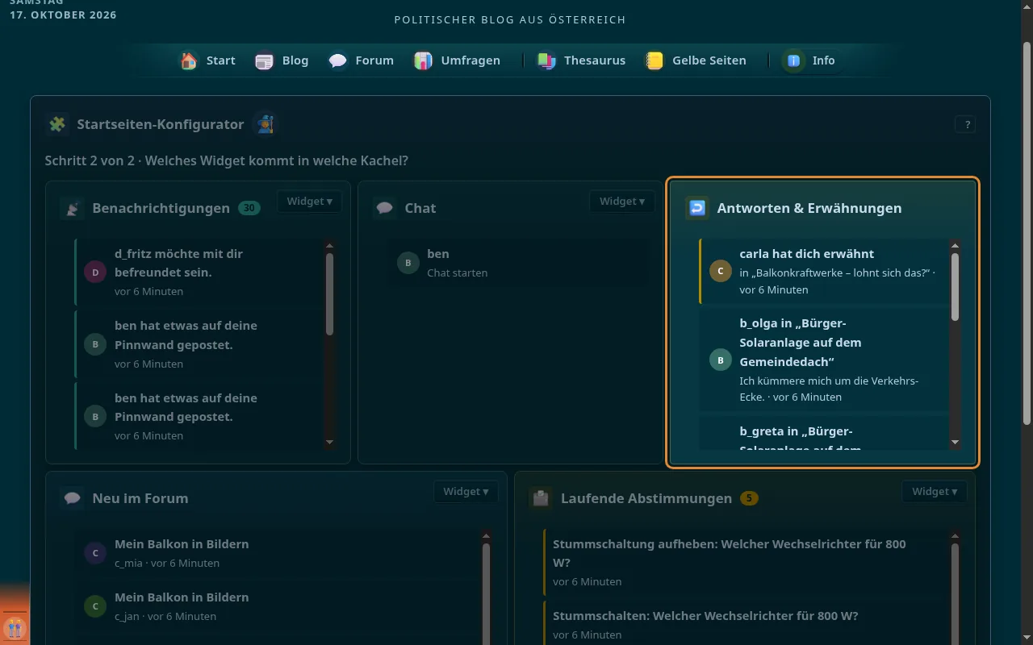Click the people icon in the bottom-left corner
1033x645 pixels.
tap(15, 628)
